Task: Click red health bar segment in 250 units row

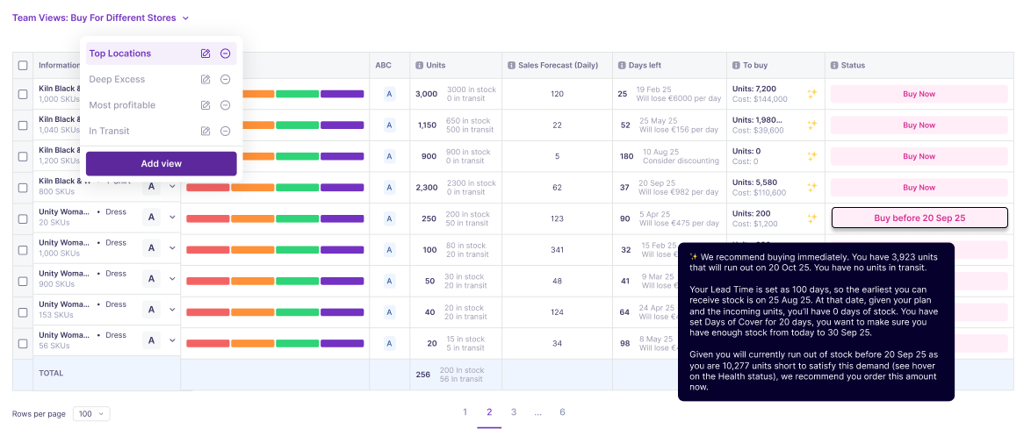Action: pos(208,218)
